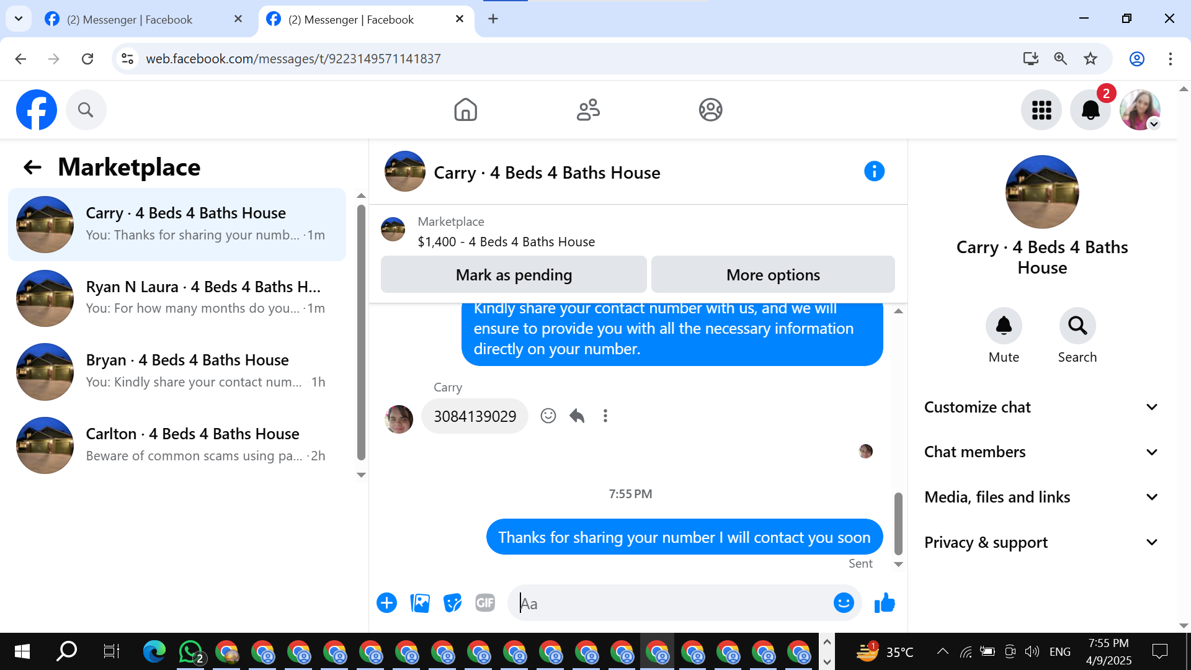Mute the conversation with the bell icon
1191x670 pixels.
(1004, 326)
